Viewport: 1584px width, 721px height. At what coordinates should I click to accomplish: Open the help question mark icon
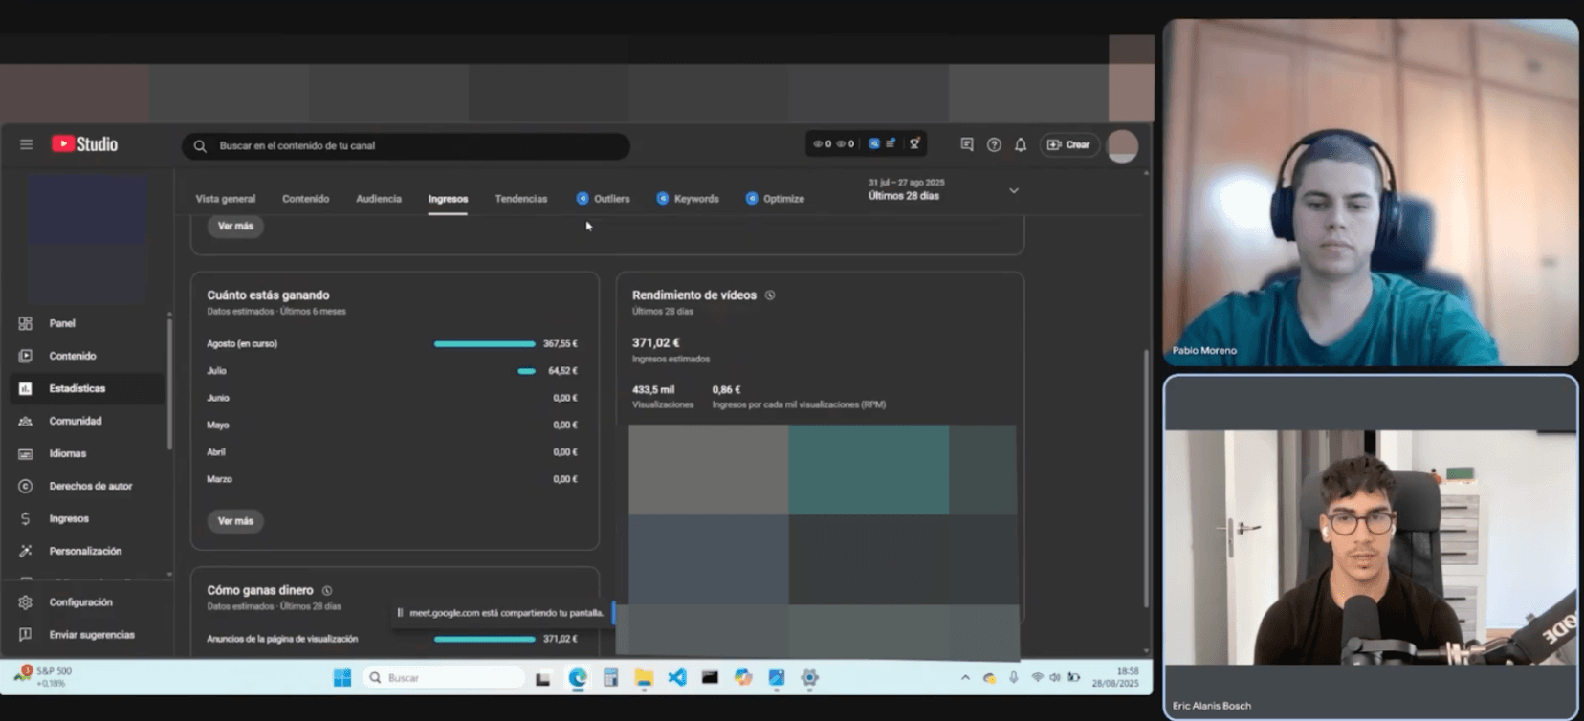(x=994, y=144)
